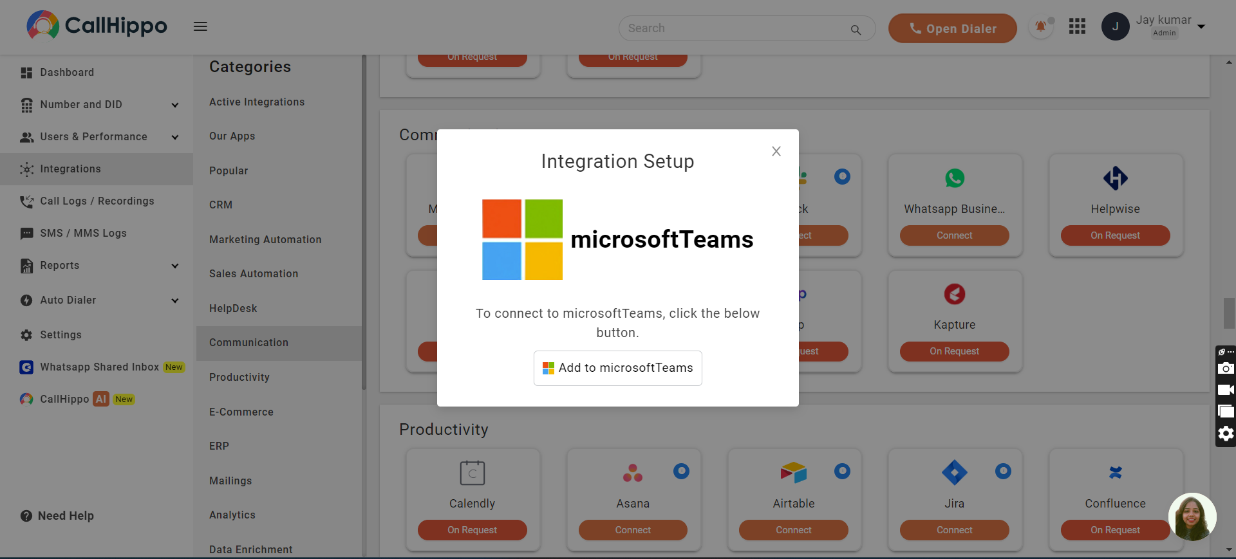Image resolution: width=1236 pixels, height=559 pixels.
Task: Expand the Auto Dialer menu
Action: coord(175,300)
